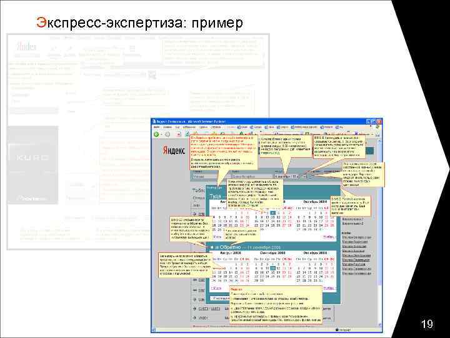Click the Яндекс logo in the browser page

click(174, 150)
